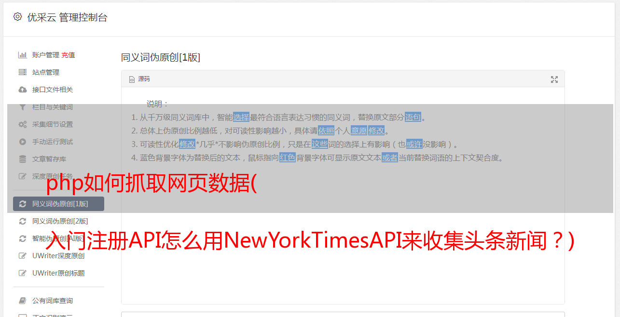The height and width of the screenshot is (317, 620).
Task: Click the page heading 同义词伪原创[1版]
Action: 161,57
